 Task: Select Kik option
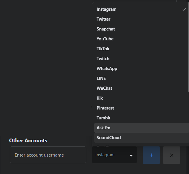click(x=142, y=98)
